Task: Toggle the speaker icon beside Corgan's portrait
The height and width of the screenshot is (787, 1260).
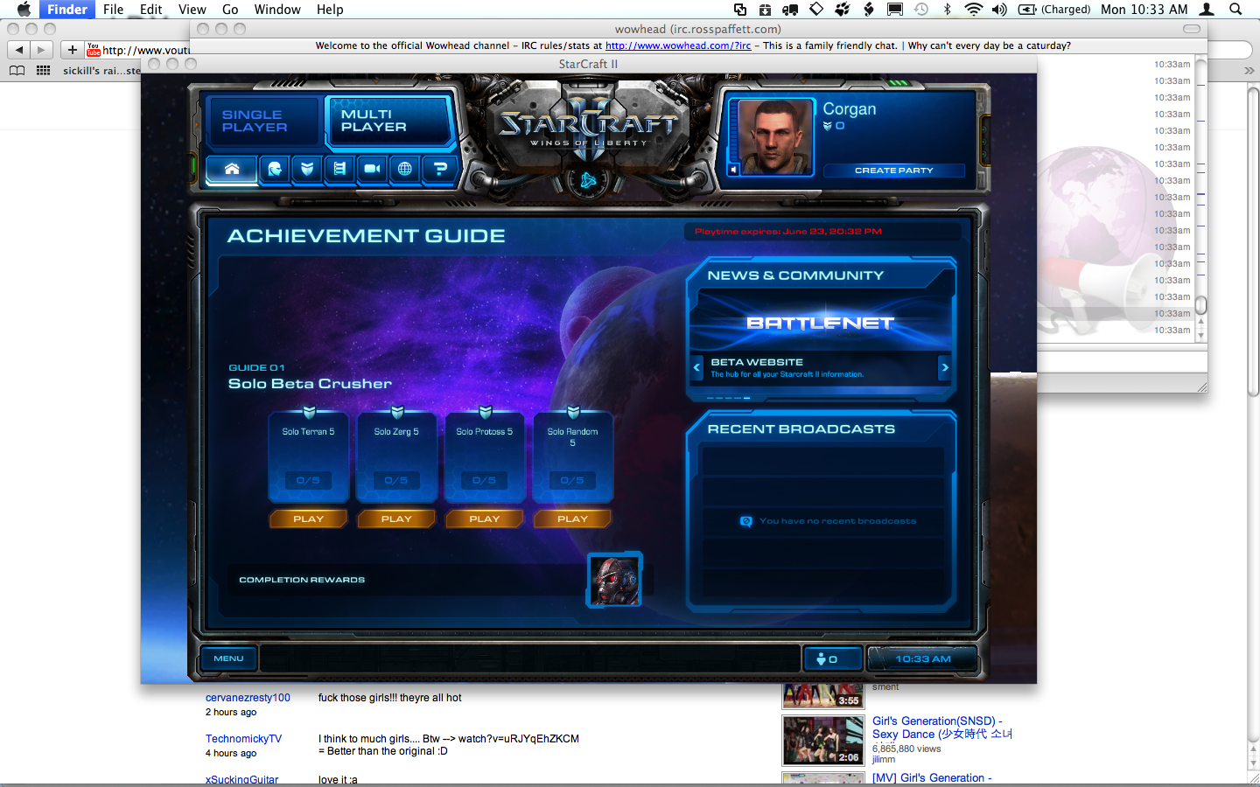Action: click(x=733, y=170)
